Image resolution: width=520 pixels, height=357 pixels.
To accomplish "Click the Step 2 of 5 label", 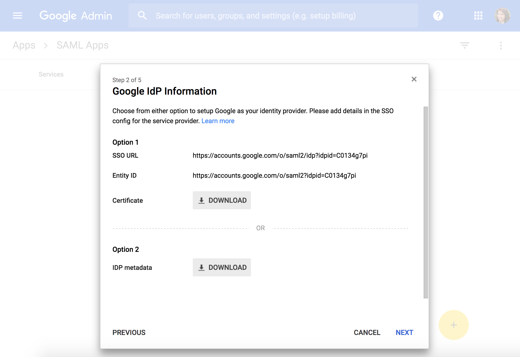I will tap(127, 80).
